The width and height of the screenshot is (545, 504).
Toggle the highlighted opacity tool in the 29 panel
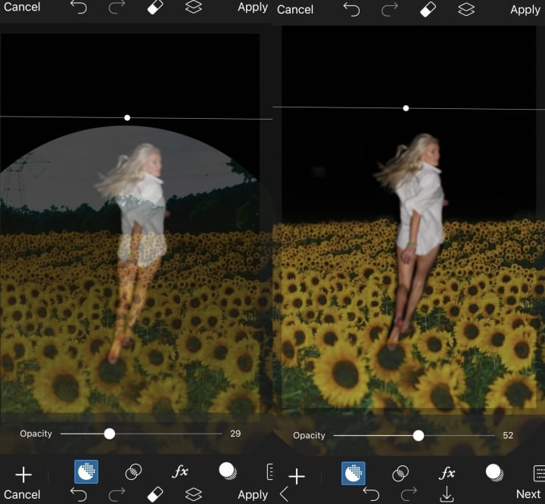tap(86, 472)
